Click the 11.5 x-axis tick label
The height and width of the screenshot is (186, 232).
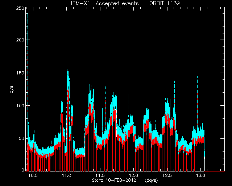(x=100, y=175)
